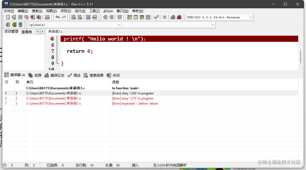Toggle the breakpoint marker on line 5
The width and height of the screenshot is (306, 170).
click(x=52, y=39)
